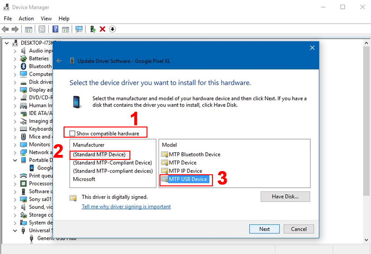Click the DESKTOP computer root icon

[15, 43]
